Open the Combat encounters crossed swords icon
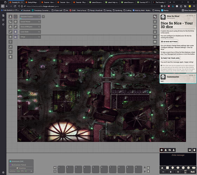This screenshot has height=175, width=197. click(x=155, y=22)
